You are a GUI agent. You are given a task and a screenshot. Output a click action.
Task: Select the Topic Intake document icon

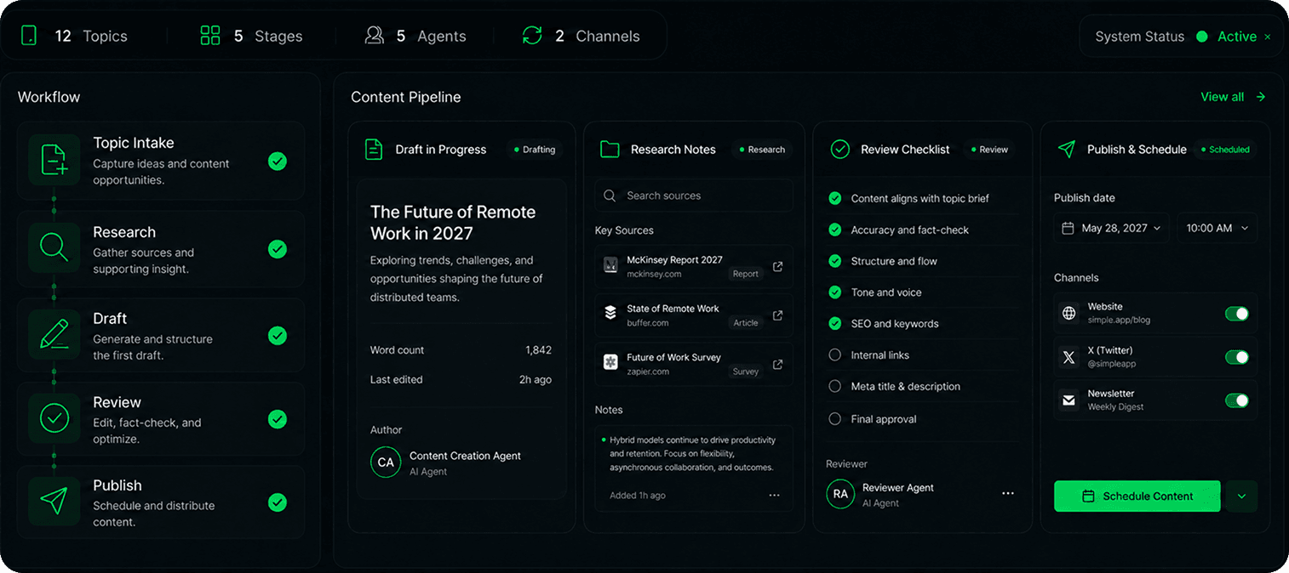(x=54, y=160)
